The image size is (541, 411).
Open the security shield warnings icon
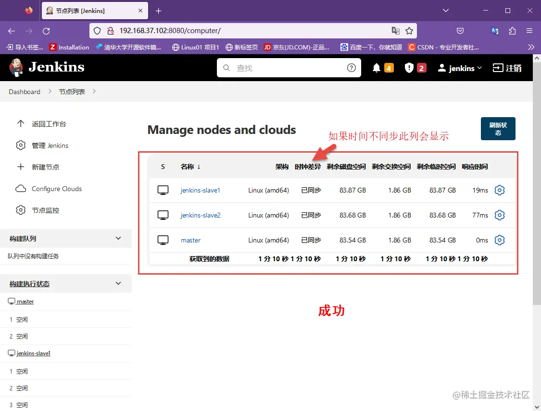click(409, 68)
